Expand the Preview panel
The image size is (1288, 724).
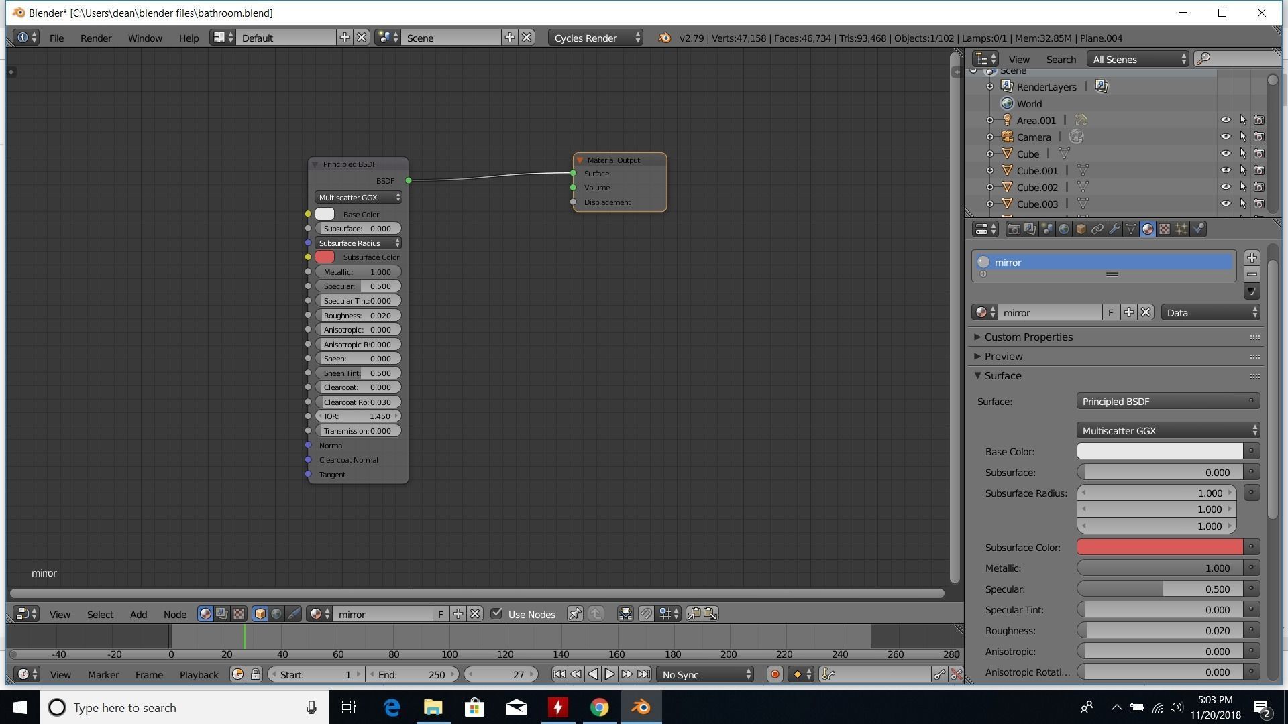click(x=1004, y=357)
